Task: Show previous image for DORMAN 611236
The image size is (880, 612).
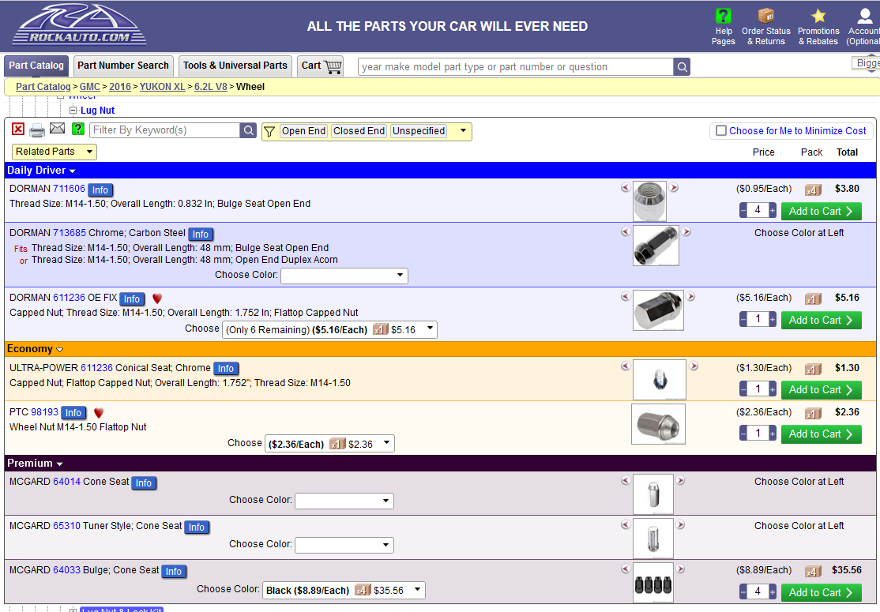Action: [x=625, y=296]
